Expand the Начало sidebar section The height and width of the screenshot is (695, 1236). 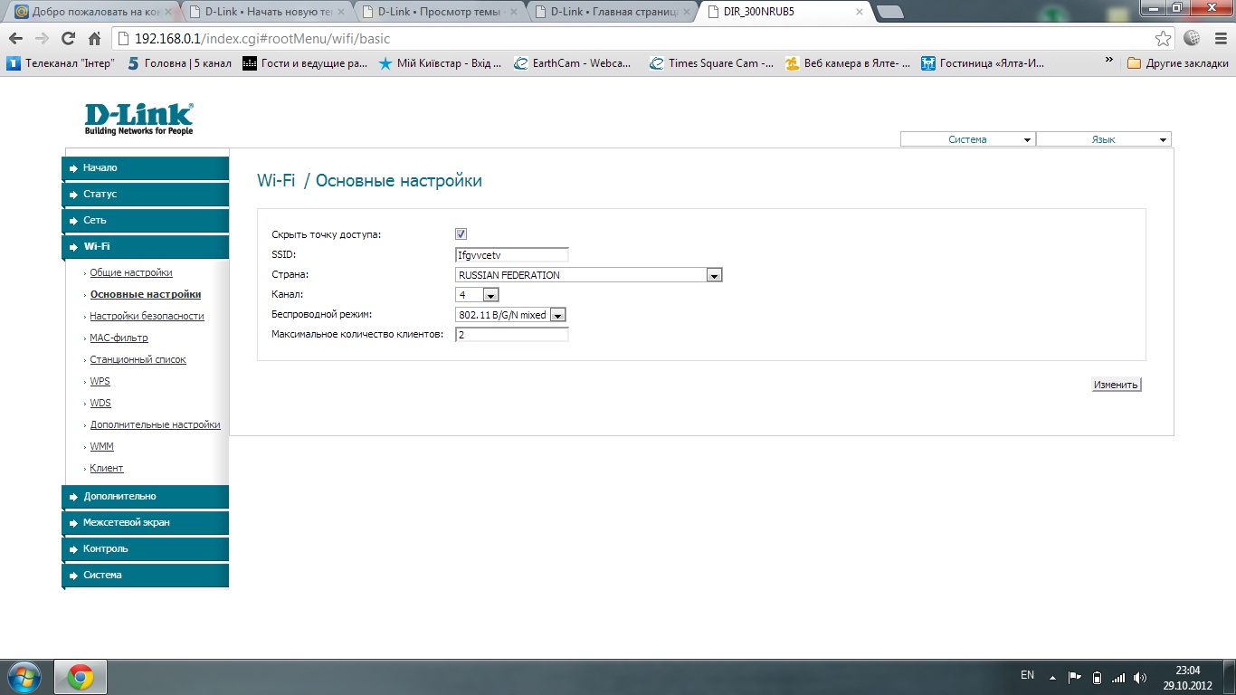pos(146,168)
